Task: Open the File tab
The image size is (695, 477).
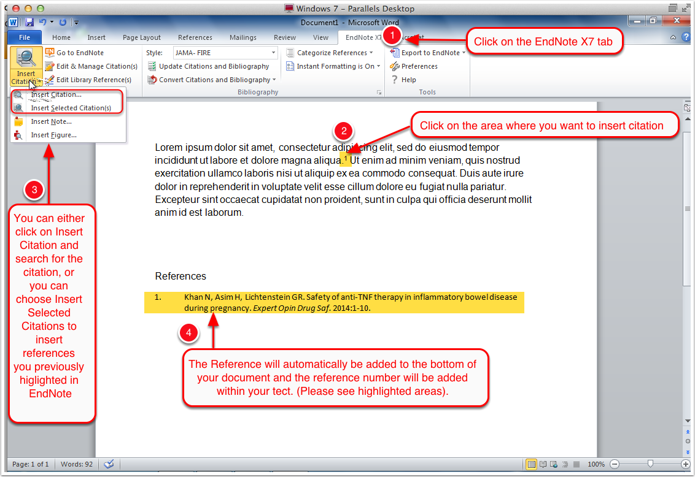Action: [x=25, y=37]
